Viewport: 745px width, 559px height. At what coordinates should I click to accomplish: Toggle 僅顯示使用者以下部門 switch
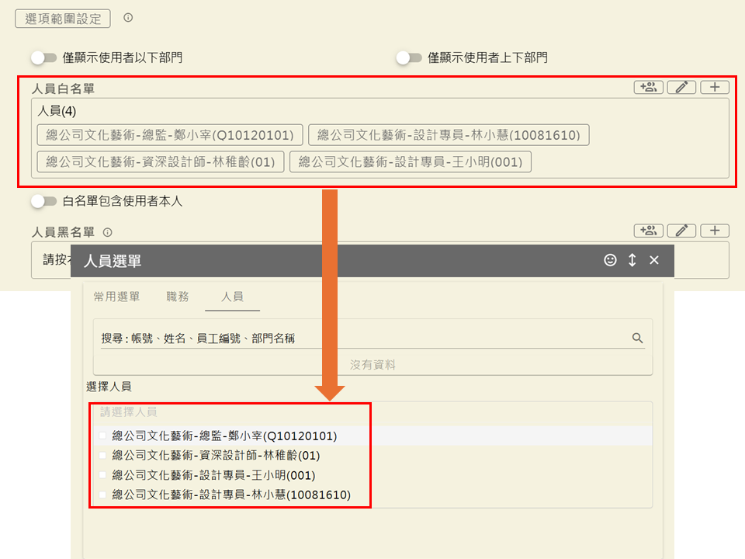tap(43, 58)
